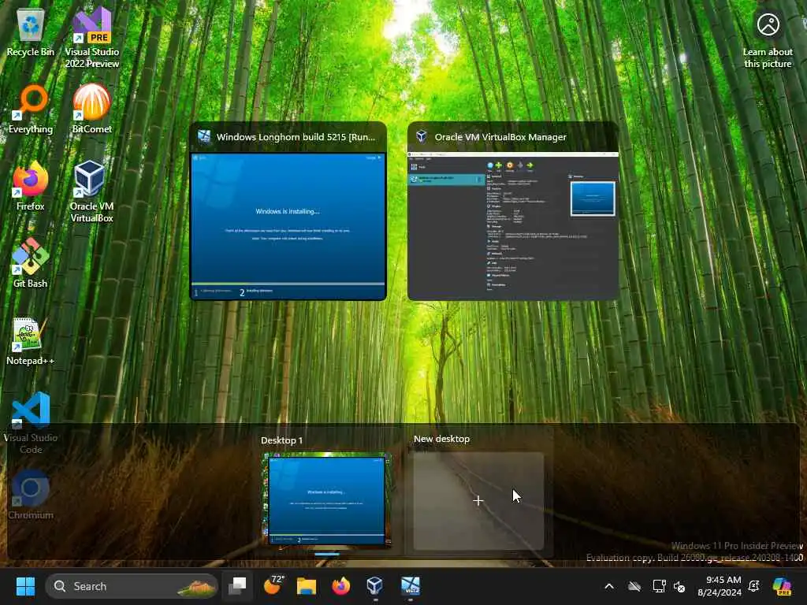Click the Windows Longhorn window title text
Image resolution: width=807 pixels, height=605 pixels.
tap(296, 137)
